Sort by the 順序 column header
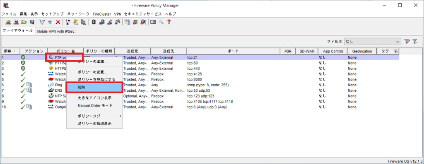424x164 pixels. pyautogui.click(x=10, y=51)
